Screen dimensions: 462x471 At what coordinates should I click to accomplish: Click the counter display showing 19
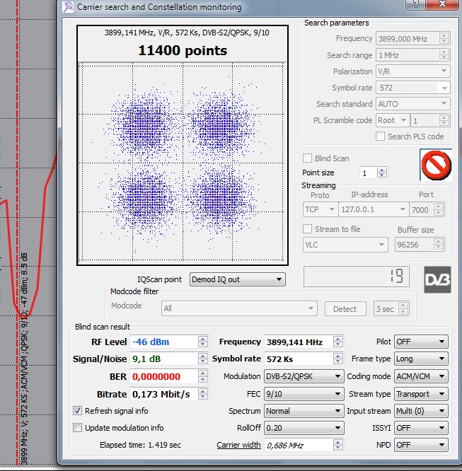[356, 276]
